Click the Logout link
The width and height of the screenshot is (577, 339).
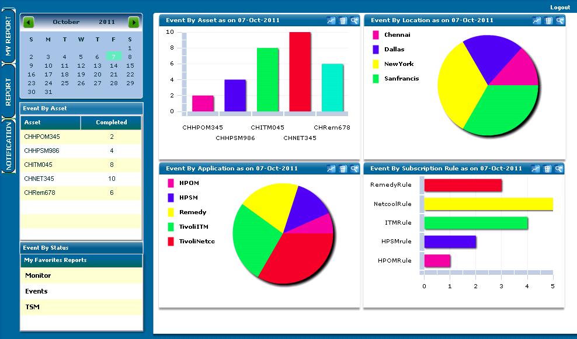click(559, 8)
